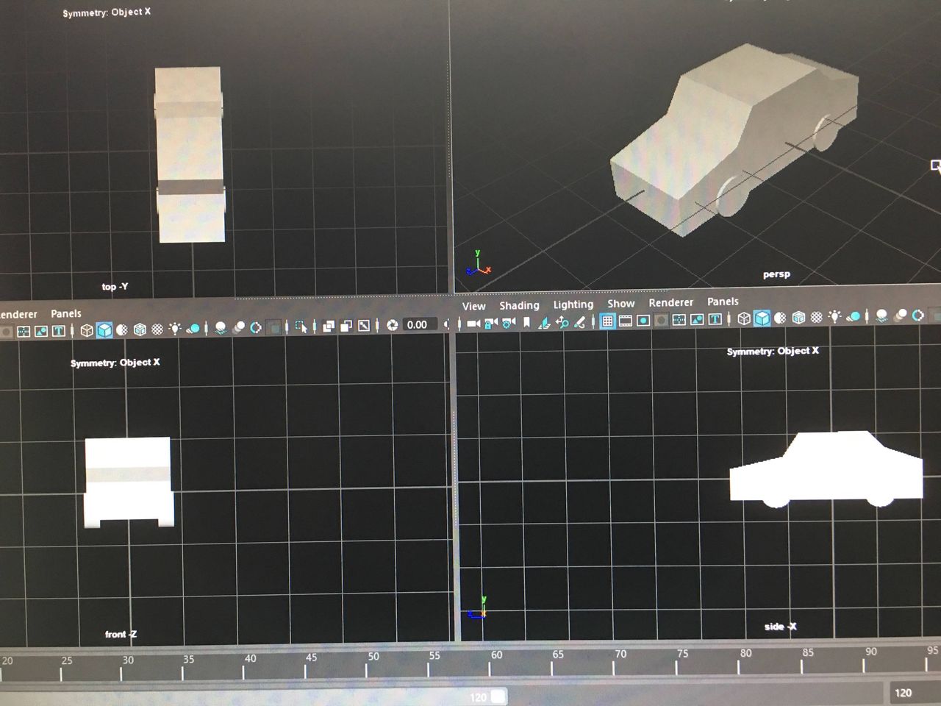Toggle Wireframe on Shaded in front panel
The image size is (941, 706).
click(x=140, y=329)
